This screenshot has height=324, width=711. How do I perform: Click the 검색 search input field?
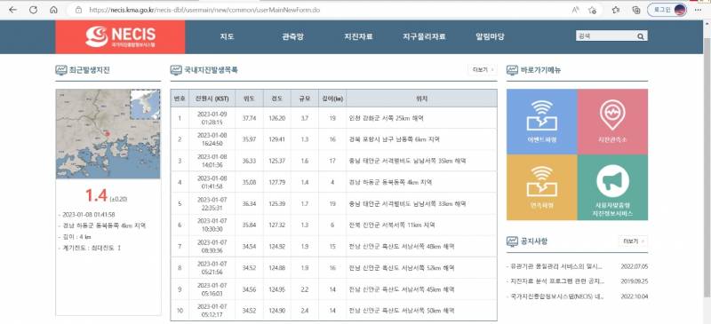(x=605, y=36)
